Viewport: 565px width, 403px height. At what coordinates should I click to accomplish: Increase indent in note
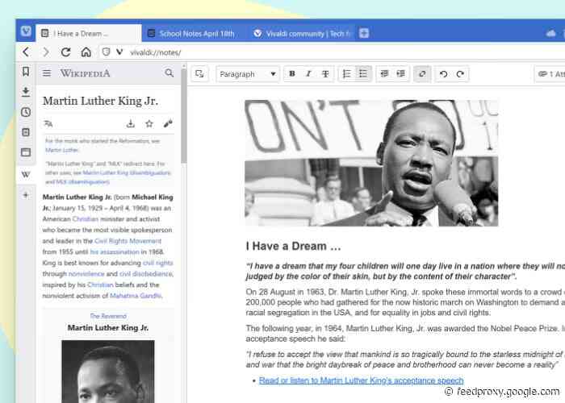[x=401, y=74]
